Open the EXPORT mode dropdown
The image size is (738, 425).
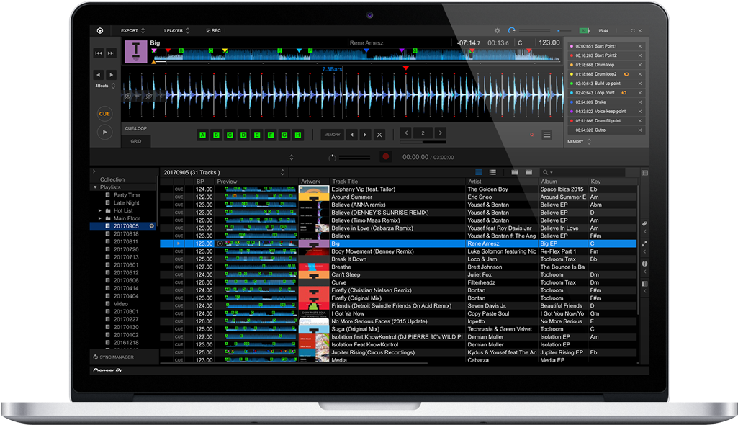(x=132, y=30)
